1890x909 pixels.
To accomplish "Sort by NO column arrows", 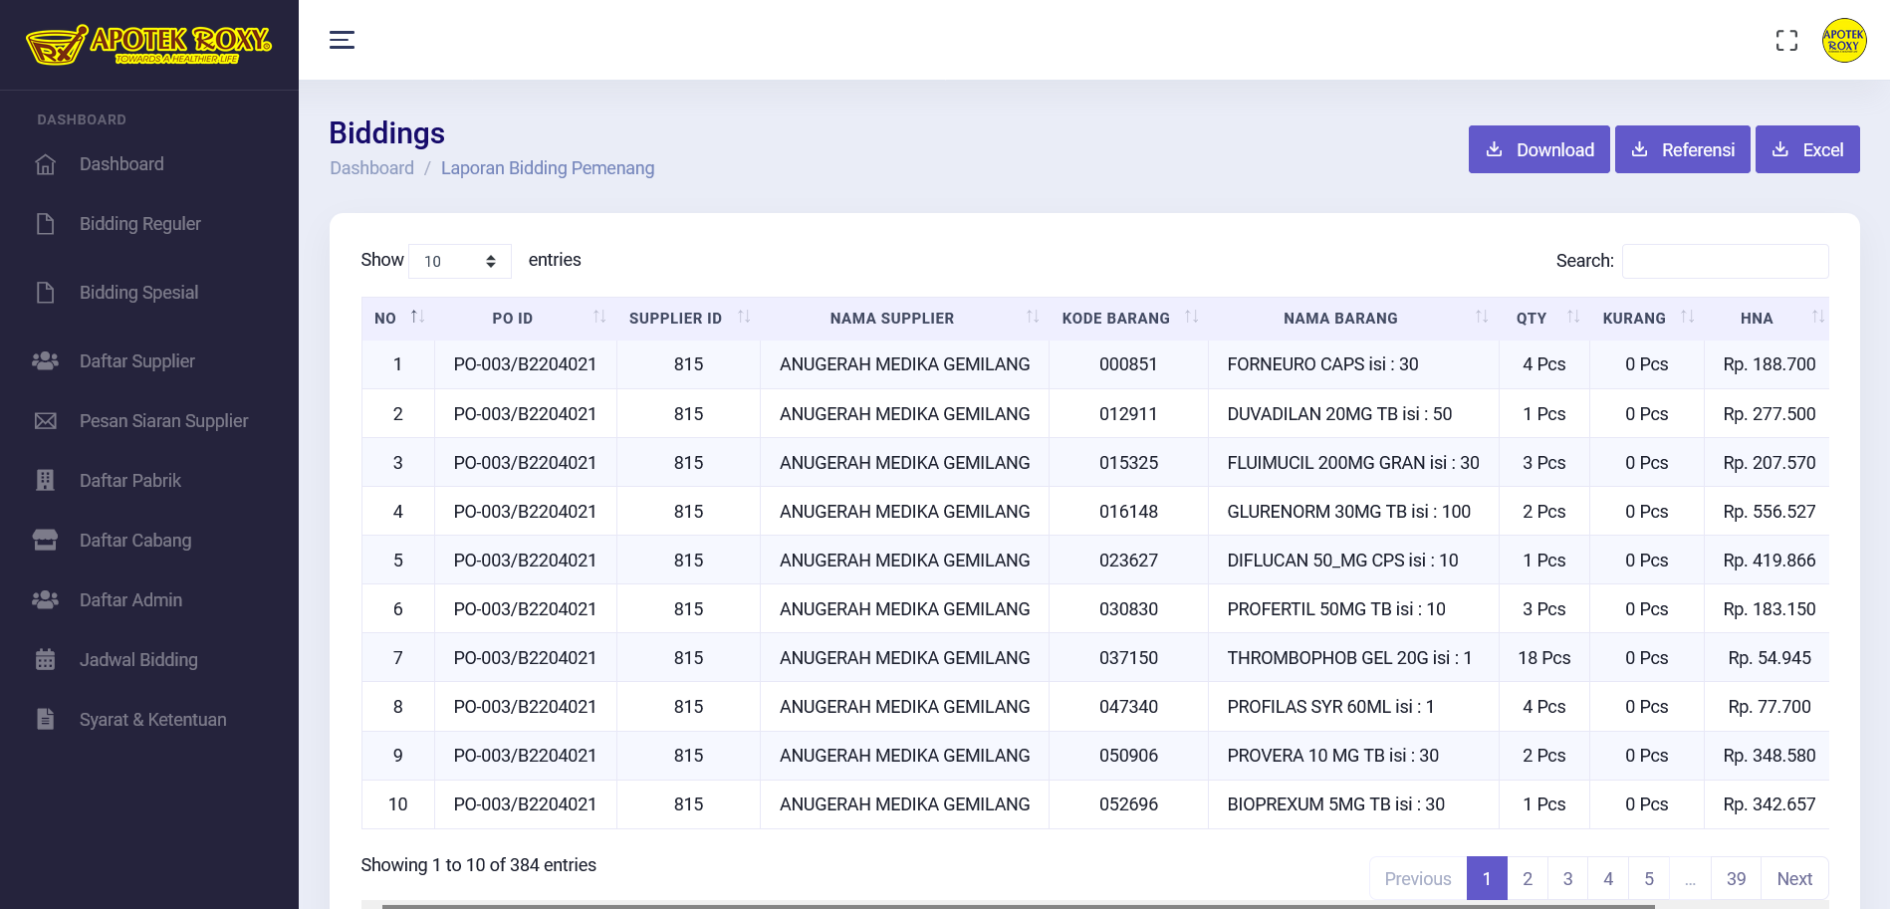I will (x=418, y=317).
